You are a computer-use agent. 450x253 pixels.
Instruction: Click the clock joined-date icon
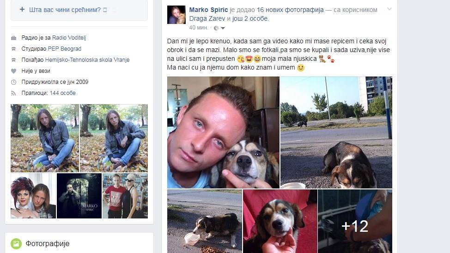[13, 82]
